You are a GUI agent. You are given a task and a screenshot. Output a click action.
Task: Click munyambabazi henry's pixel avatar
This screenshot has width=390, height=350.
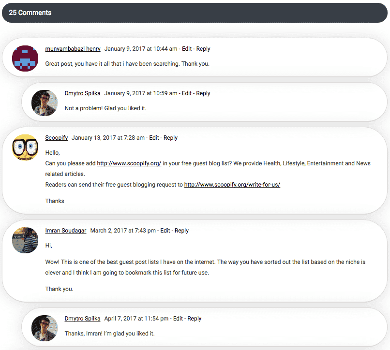coord(25,58)
